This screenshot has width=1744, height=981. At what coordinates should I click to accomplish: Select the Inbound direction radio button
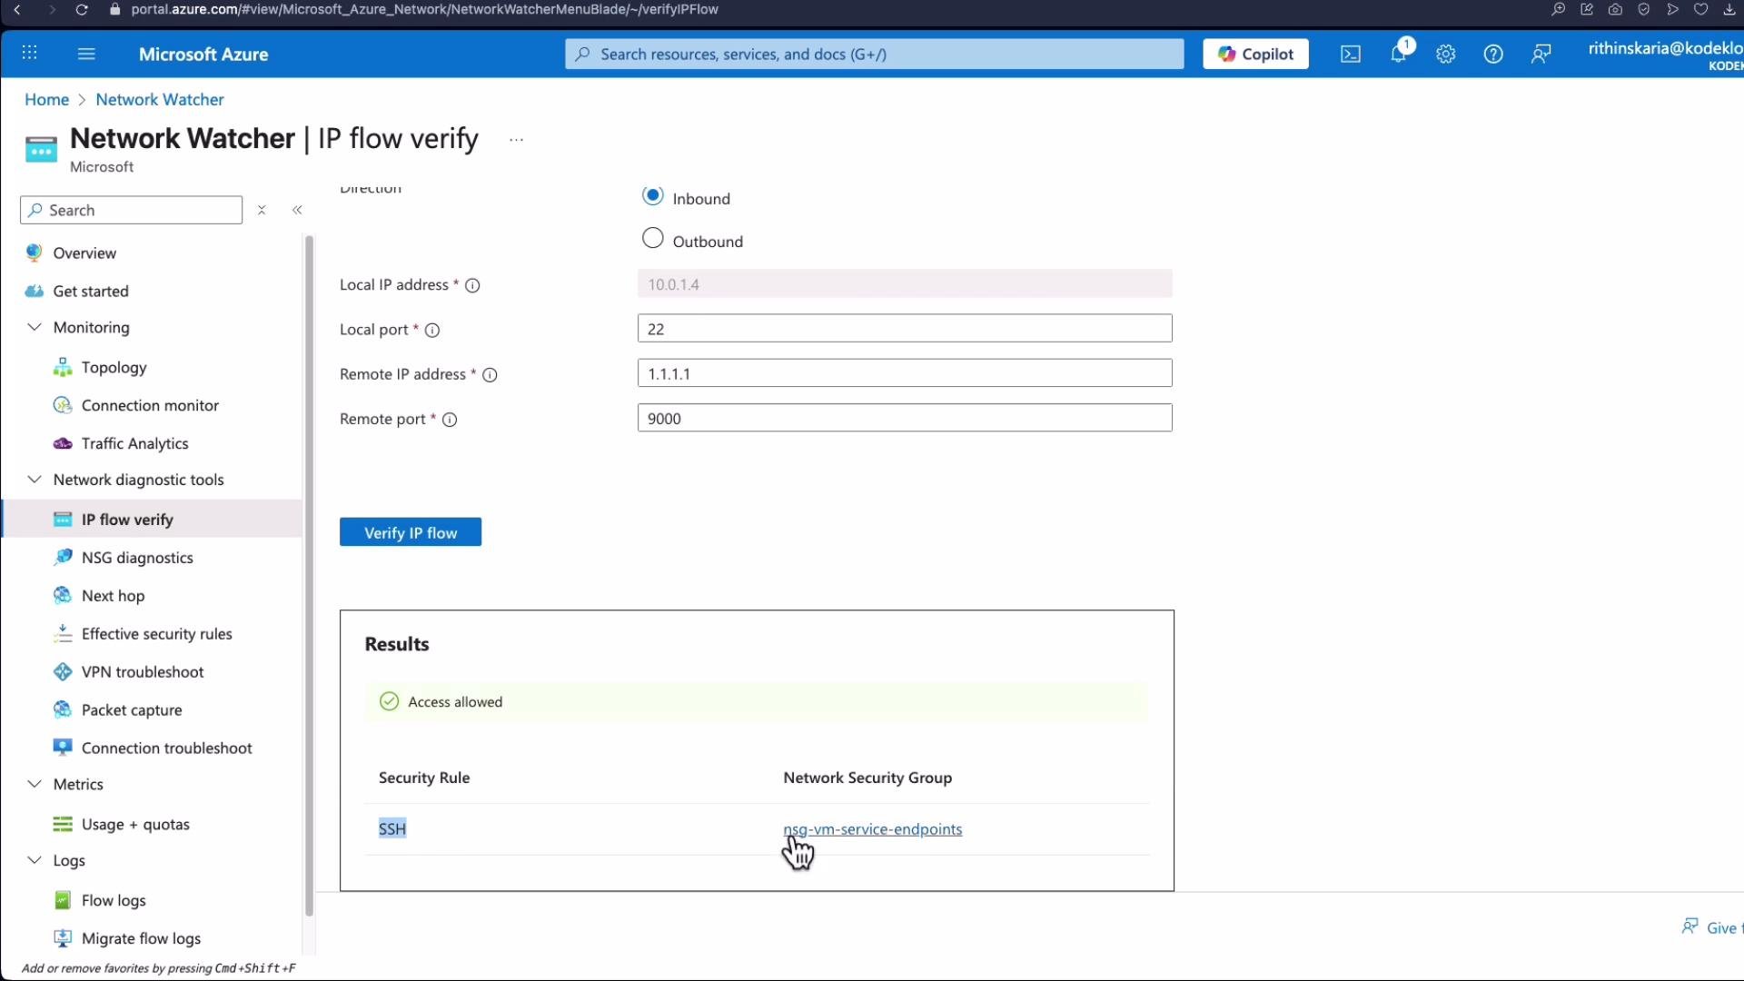tap(652, 195)
